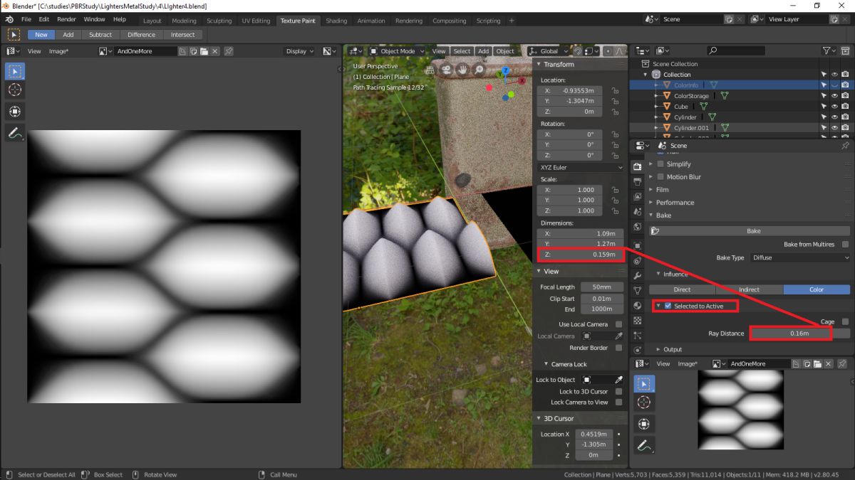Enable the Cage checkbox
Viewport: 855px width, 480px height.
(x=845, y=321)
